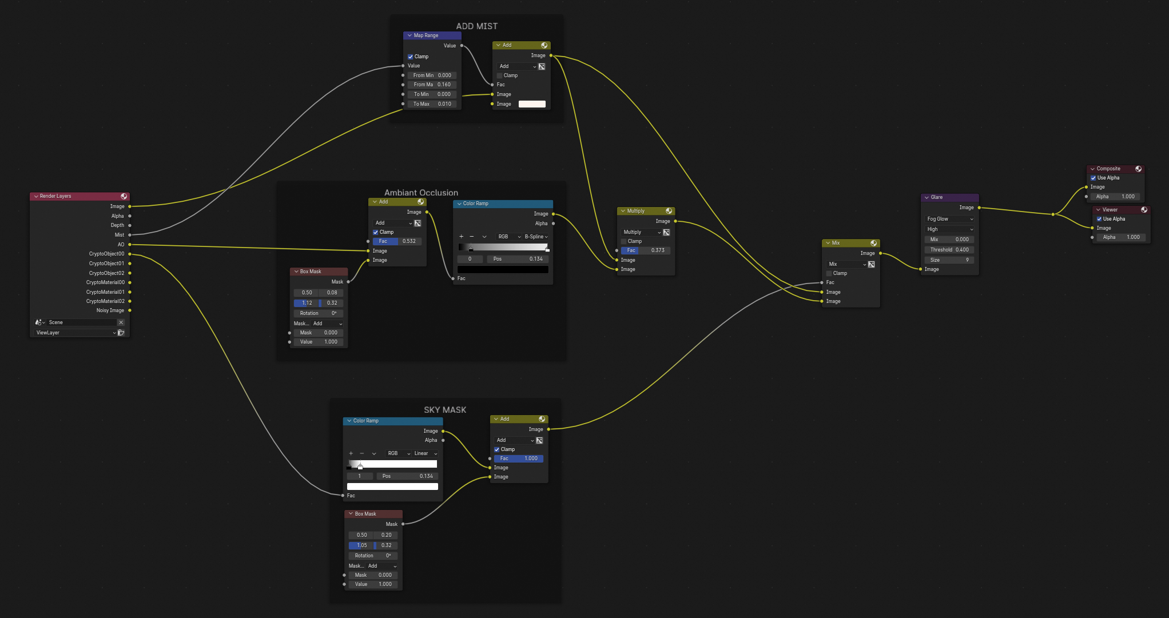Open Mask type Add dropdown in SKY MASK Box Mask
1169x618 pixels.
click(382, 566)
